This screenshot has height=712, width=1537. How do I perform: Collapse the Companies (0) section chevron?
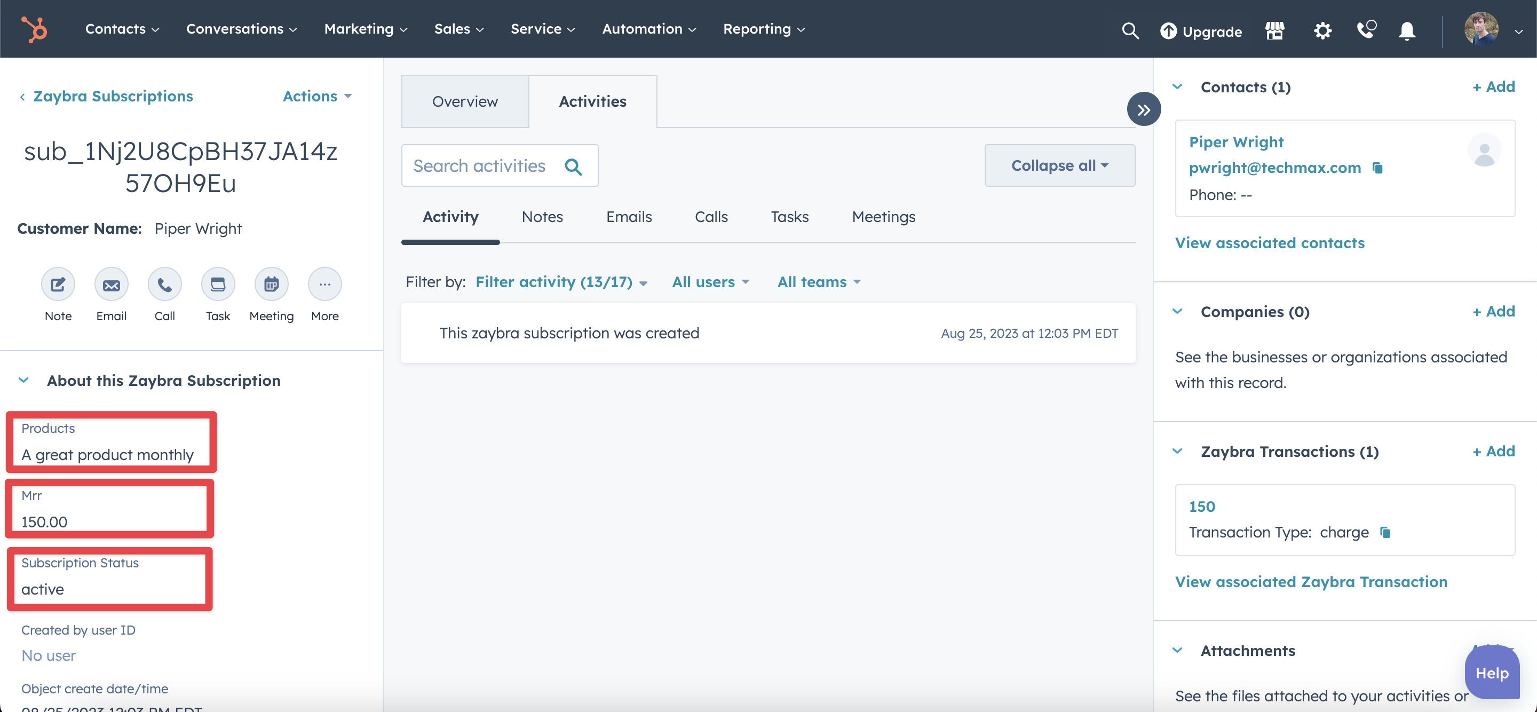pos(1177,312)
